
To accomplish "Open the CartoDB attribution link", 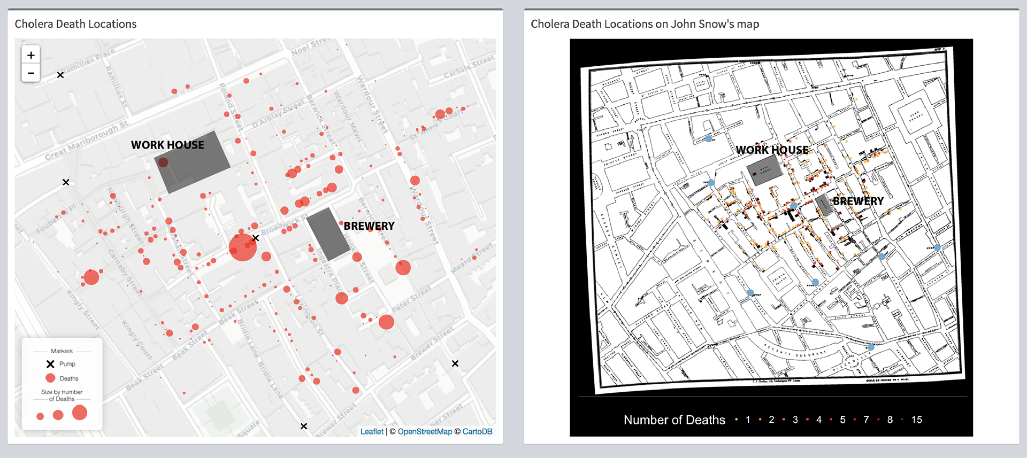I will point(477,432).
